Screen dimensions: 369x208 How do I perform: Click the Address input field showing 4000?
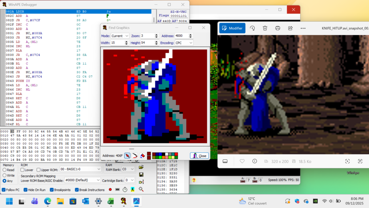coord(182,36)
